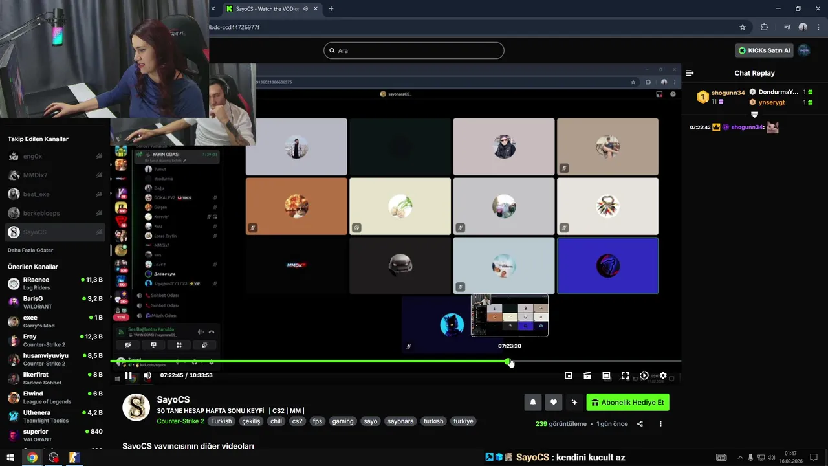Show hidden system tray icons
This screenshot has height=466, width=828.
(x=741, y=458)
